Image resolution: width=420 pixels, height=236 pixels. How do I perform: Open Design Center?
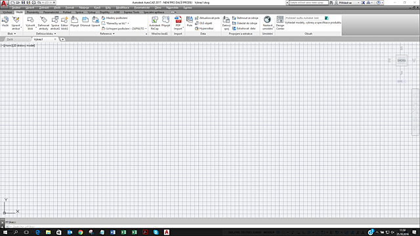click(x=280, y=23)
